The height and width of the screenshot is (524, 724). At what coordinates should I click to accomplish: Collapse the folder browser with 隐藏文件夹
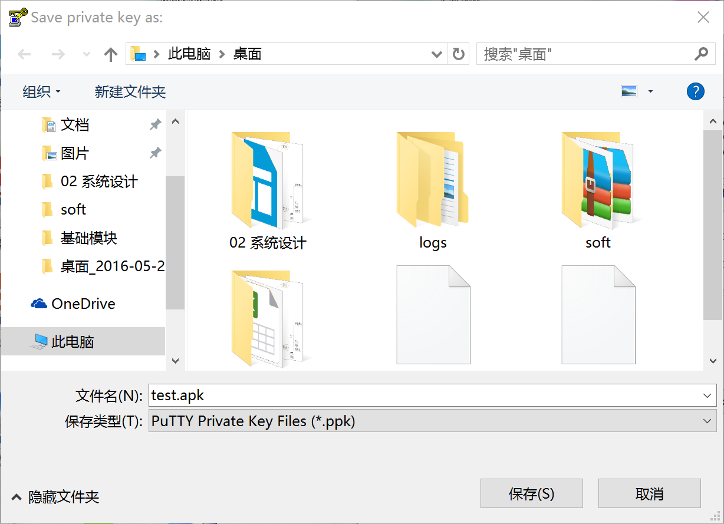point(56,497)
